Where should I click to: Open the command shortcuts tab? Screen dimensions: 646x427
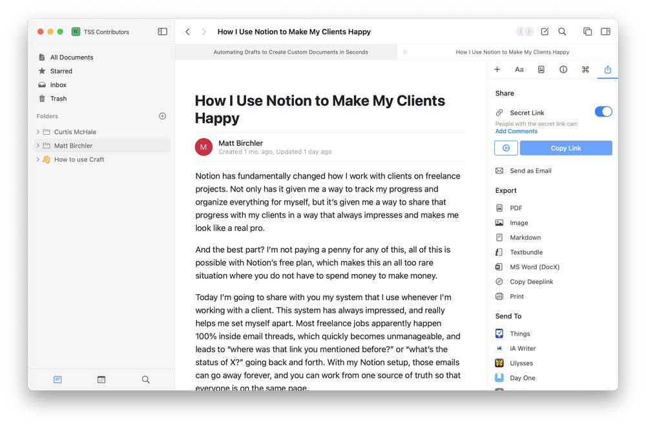tap(585, 70)
